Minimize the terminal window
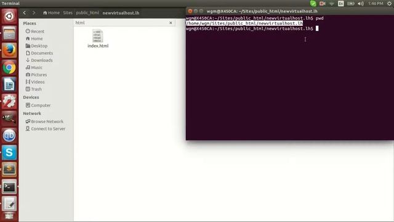Image resolution: width=394 pixels, height=222 pixels. 196,11
